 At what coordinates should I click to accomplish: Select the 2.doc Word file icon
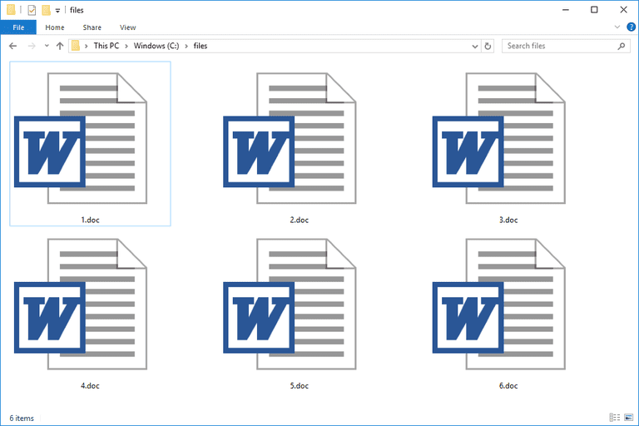pyautogui.click(x=290, y=138)
